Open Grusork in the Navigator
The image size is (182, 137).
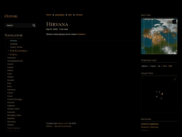(x=11, y=102)
